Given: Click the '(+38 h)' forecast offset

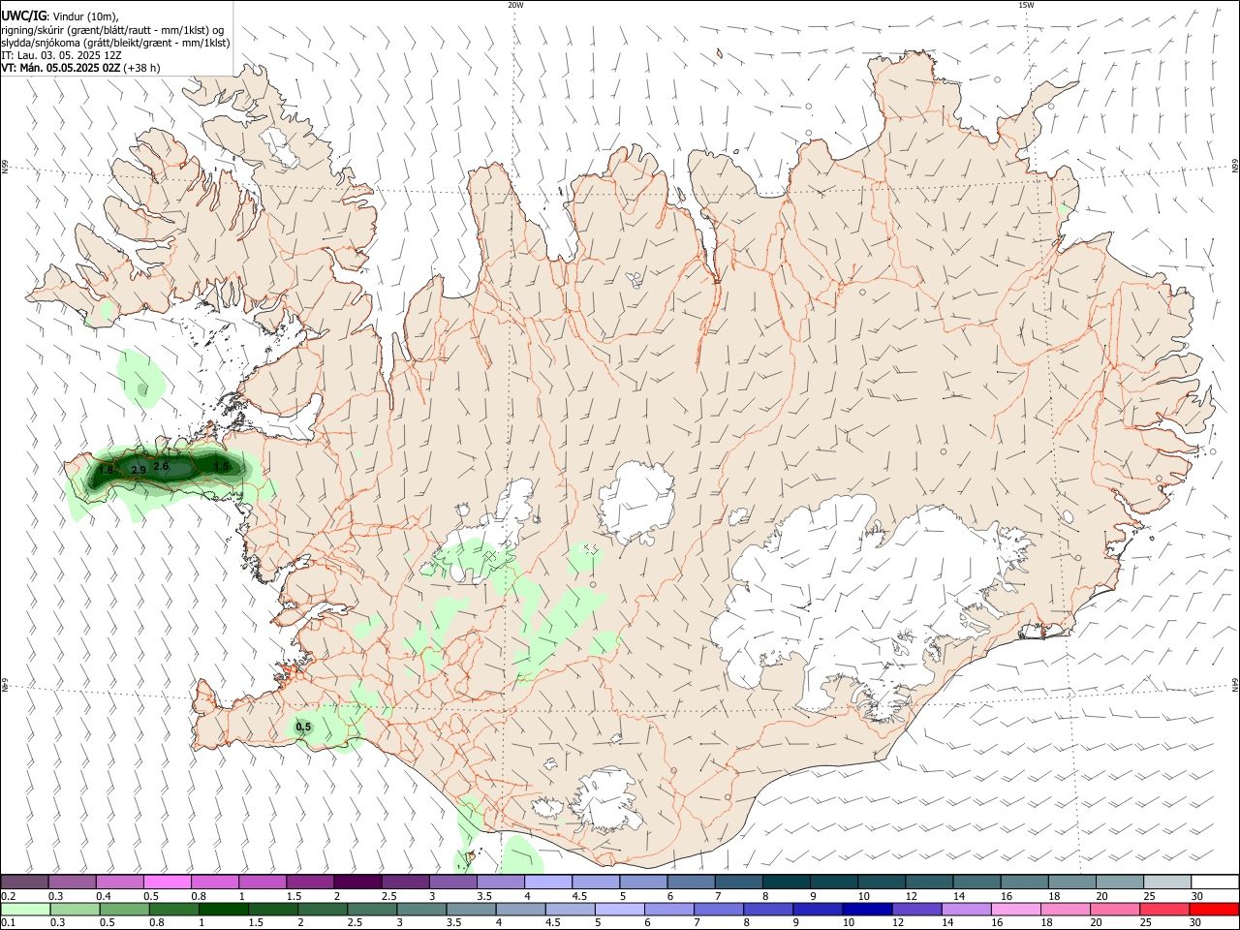Looking at the screenshot, I should [142, 68].
